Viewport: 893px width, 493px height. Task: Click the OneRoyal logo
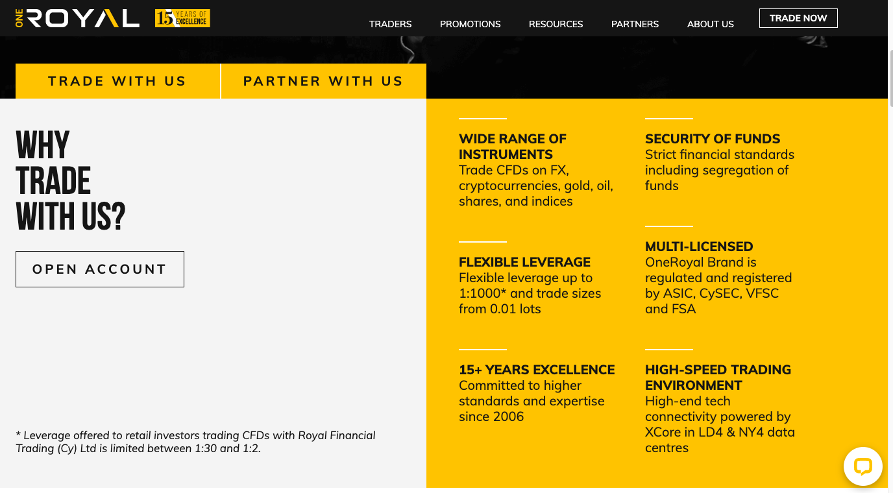[77, 18]
